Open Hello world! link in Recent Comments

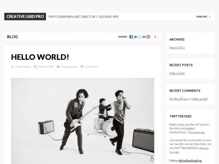(200, 99)
